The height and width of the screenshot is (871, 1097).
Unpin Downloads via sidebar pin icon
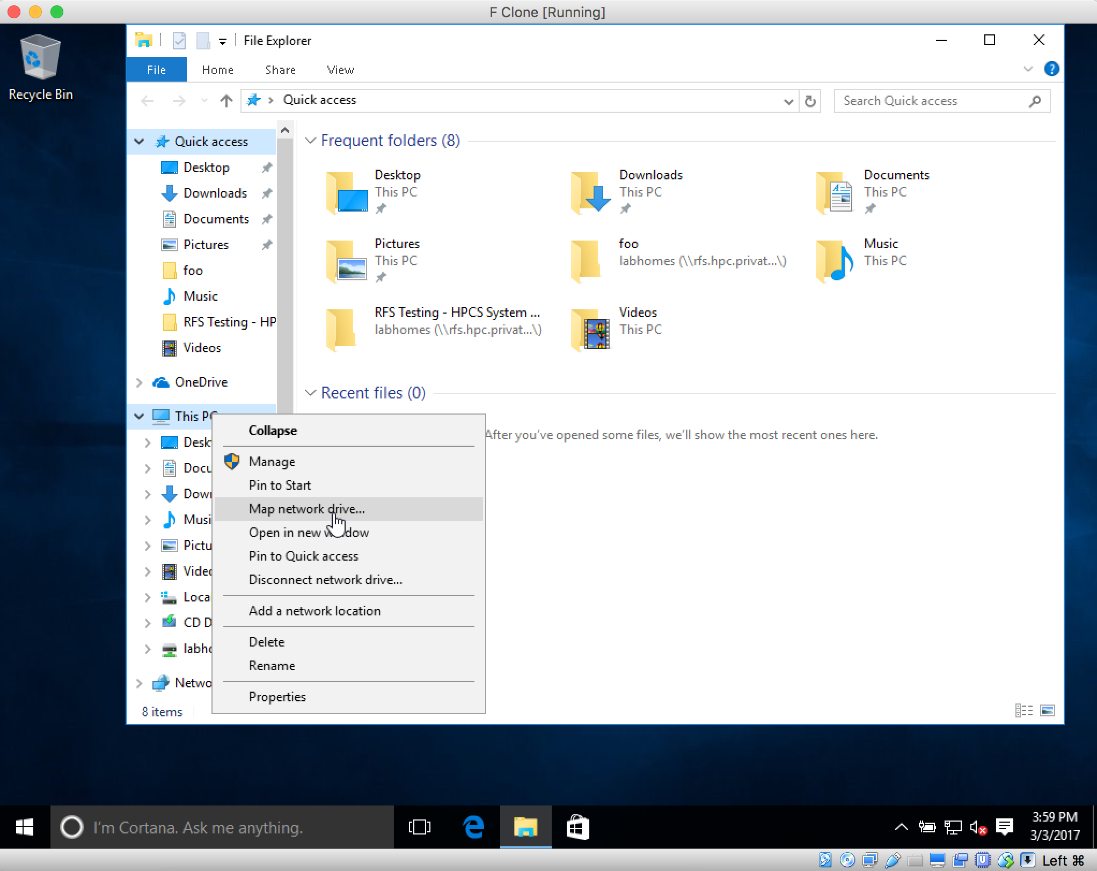(x=267, y=193)
